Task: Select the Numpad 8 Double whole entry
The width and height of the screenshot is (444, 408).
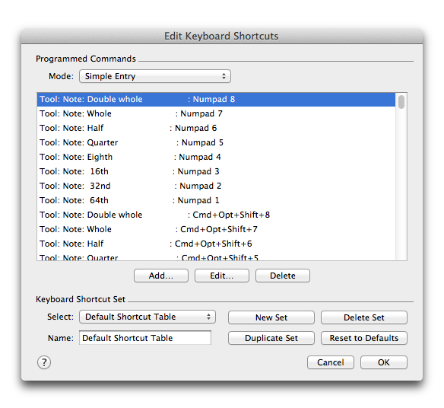Action: point(216,99)
